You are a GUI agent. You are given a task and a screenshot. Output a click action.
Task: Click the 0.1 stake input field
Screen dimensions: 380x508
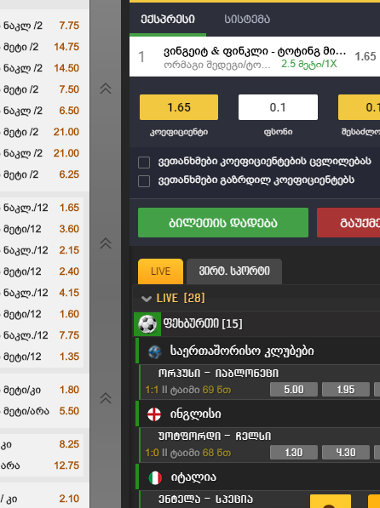tap(278, 107)
